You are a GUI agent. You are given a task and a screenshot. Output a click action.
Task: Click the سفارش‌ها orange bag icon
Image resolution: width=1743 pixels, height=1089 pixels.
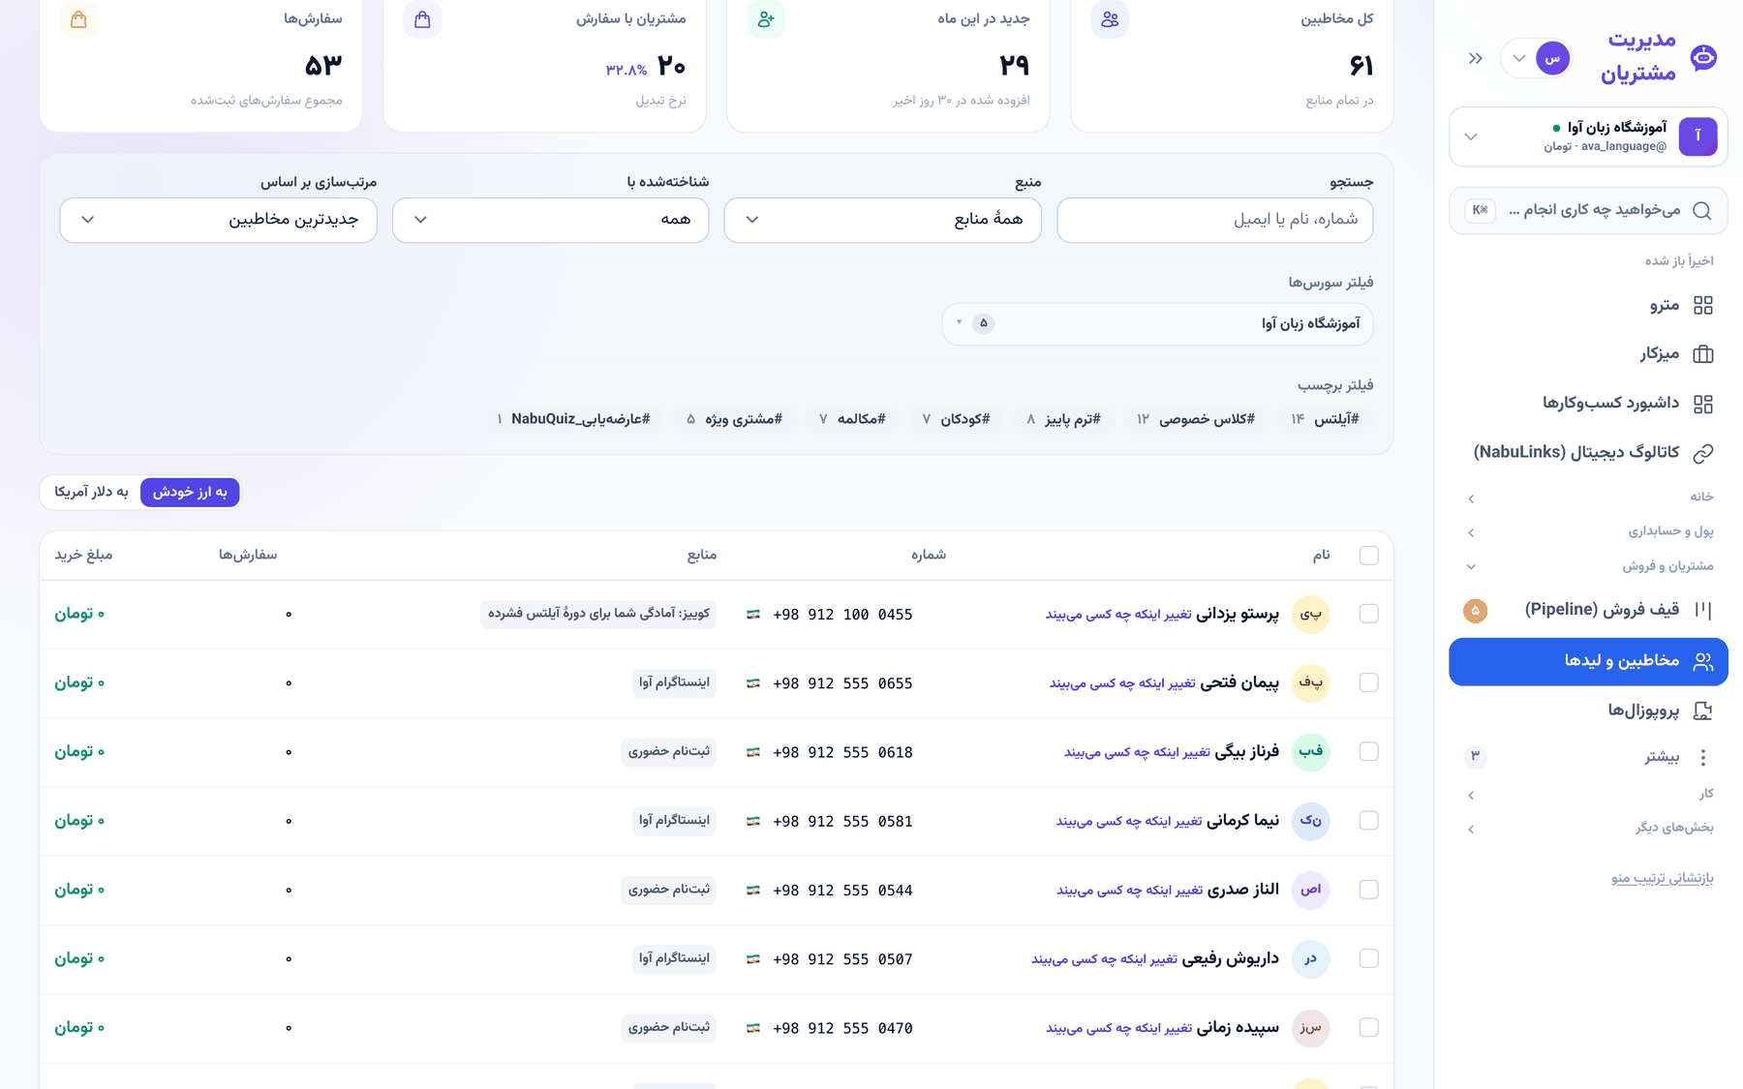pos(78,19)
